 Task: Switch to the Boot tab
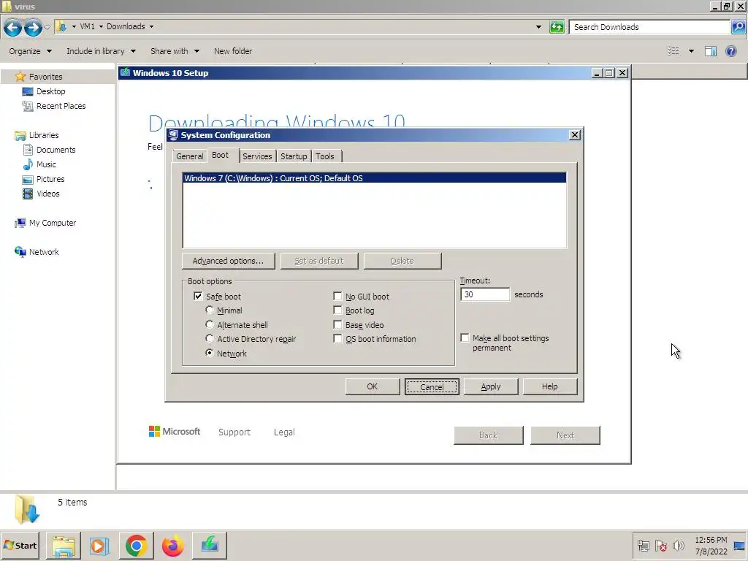point(221,155)
